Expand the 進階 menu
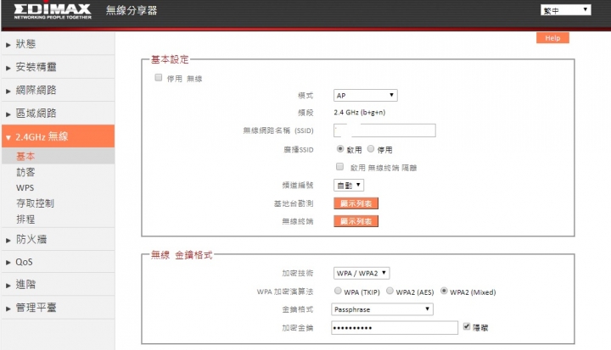611x350 pixels. click(58, 285)
